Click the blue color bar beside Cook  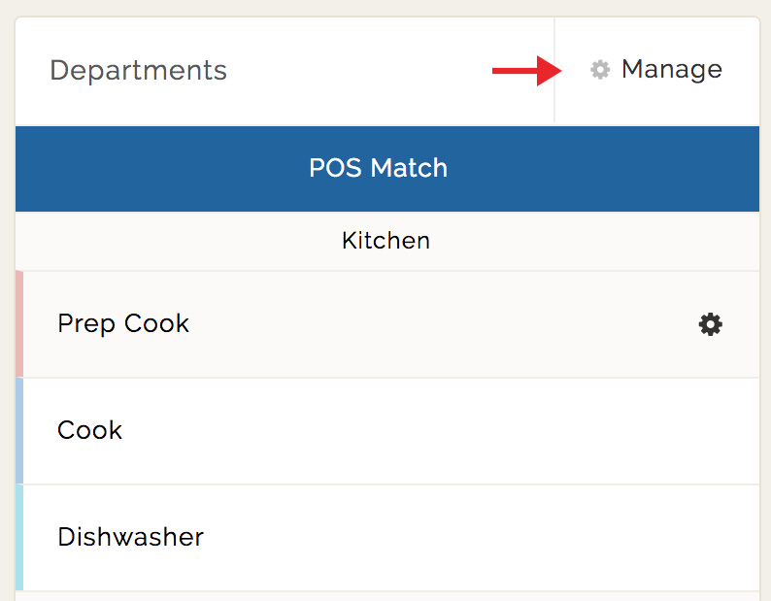[19, 431]
